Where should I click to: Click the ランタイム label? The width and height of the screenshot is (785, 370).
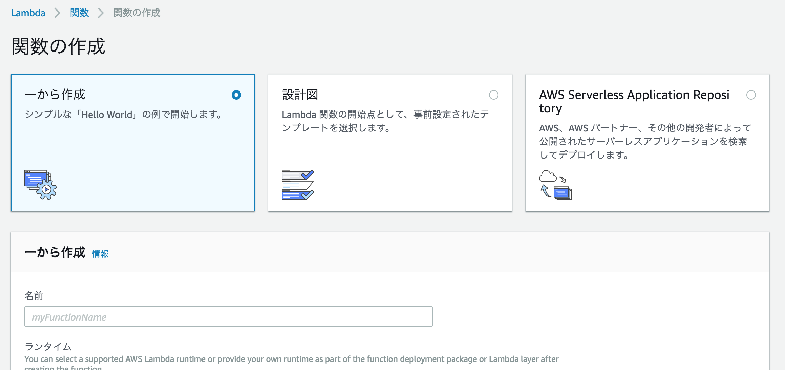point(48,346)
